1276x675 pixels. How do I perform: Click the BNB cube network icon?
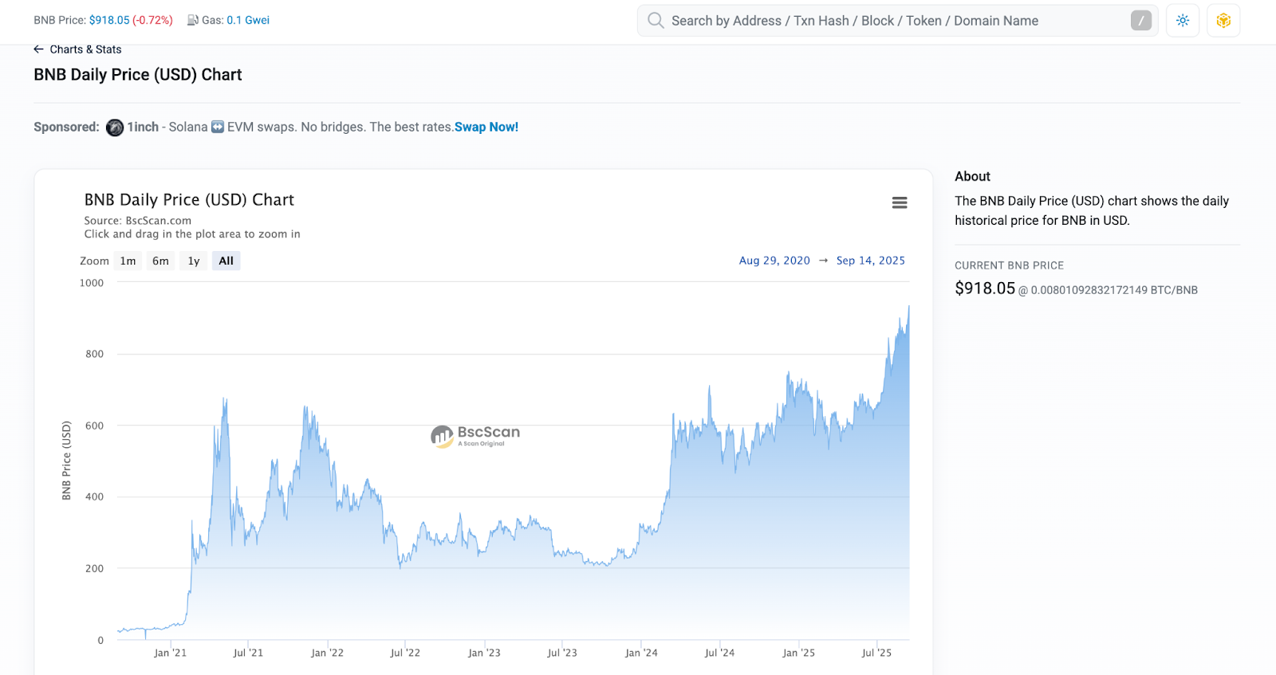pos(1223,21)
